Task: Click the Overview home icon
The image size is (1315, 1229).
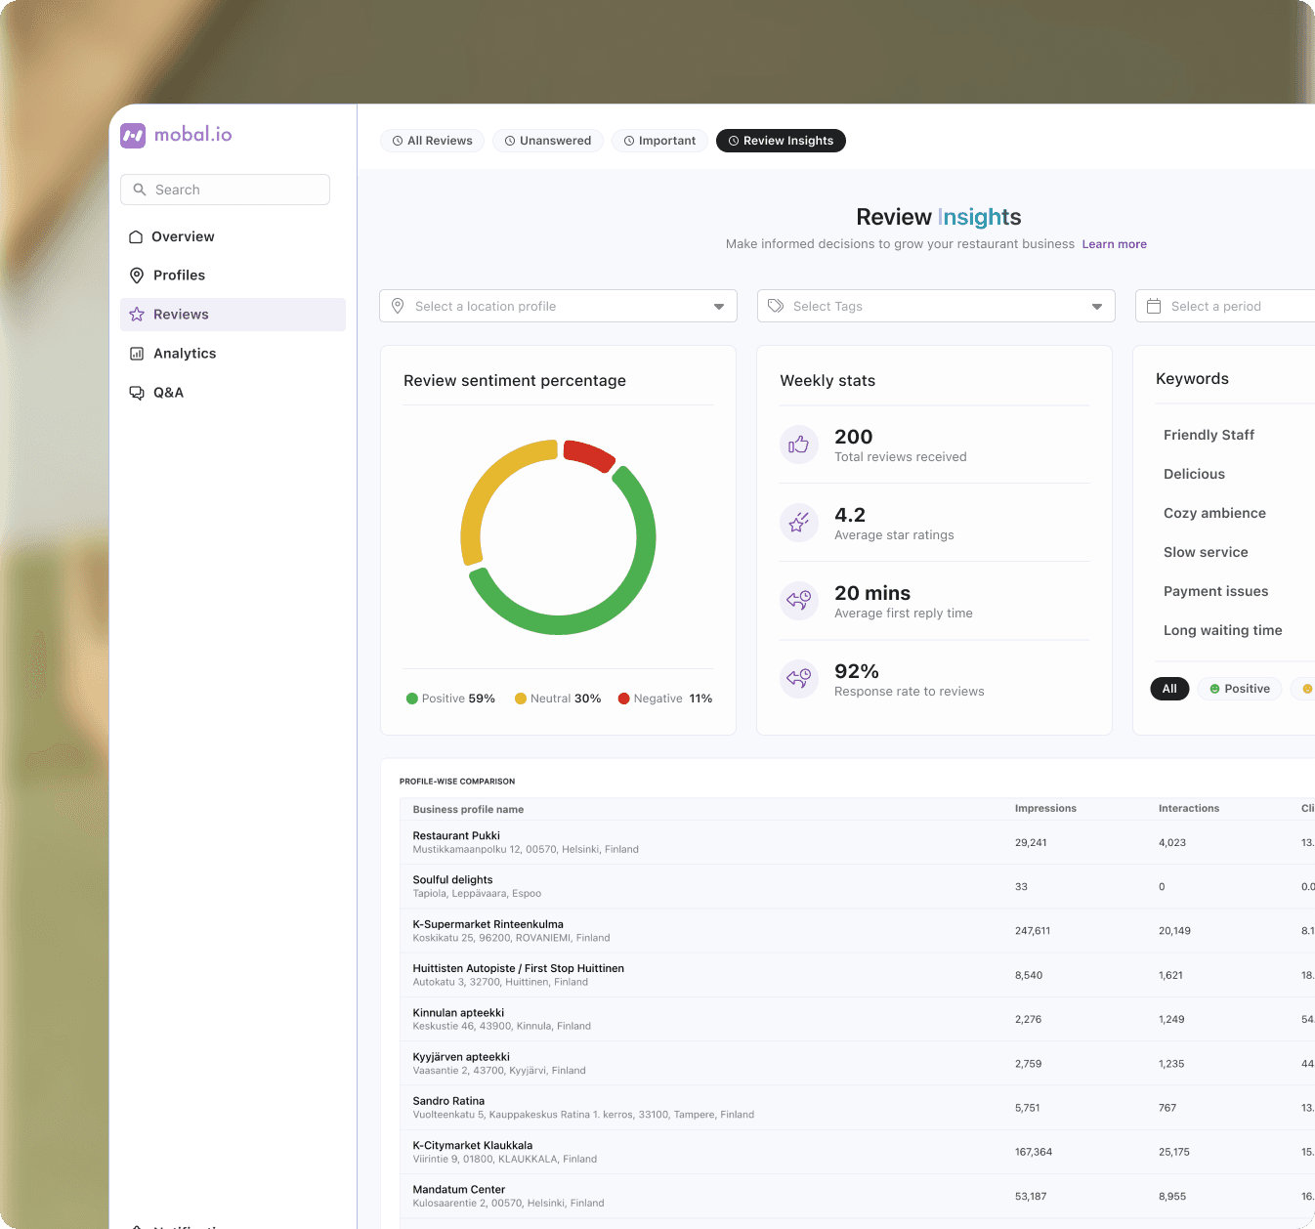Action: click(136, 236)
